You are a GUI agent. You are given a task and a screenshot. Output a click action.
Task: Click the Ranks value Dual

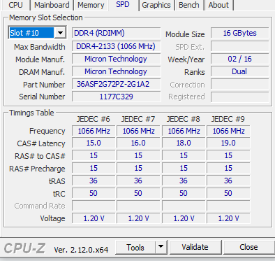pyautogui.click(x=240, y=71)
